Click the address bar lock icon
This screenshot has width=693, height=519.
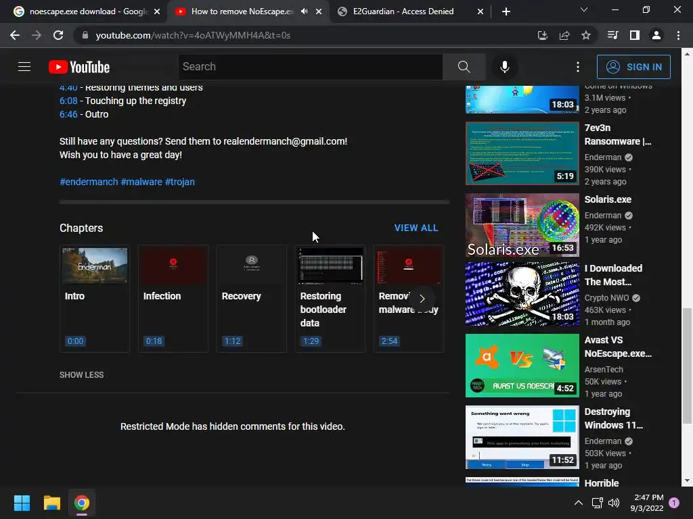coord(85,35)
